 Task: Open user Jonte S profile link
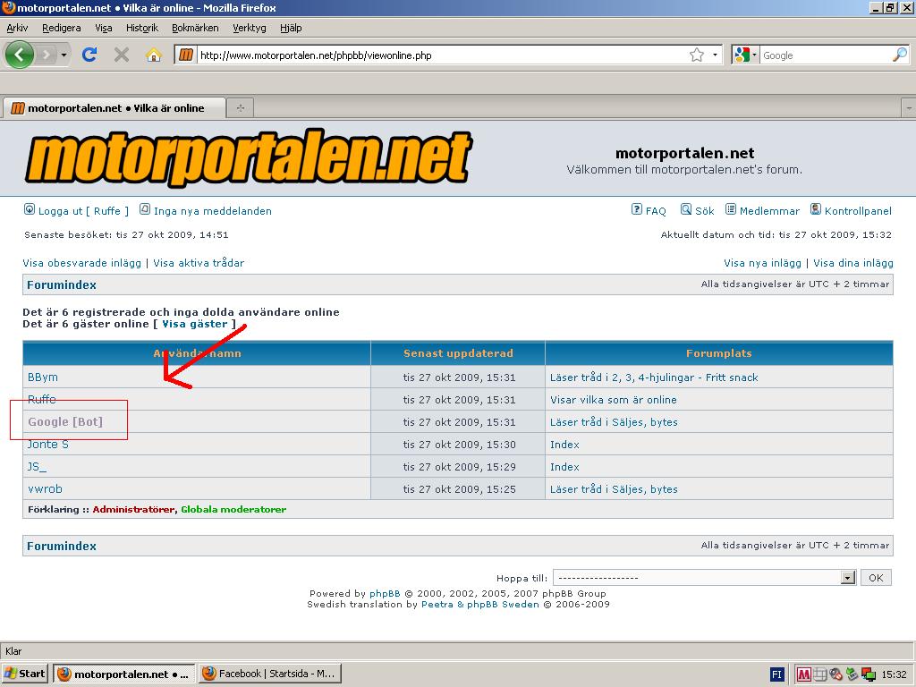point(48,445)
